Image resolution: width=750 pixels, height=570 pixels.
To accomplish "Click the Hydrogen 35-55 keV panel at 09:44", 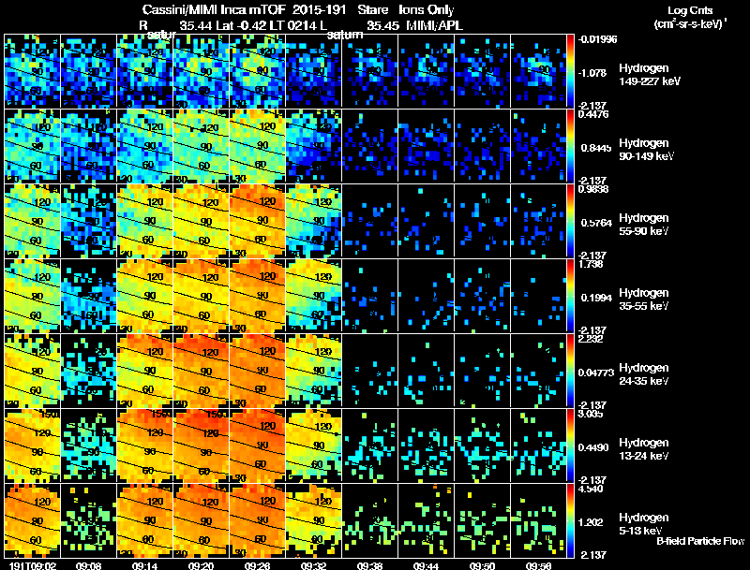I will pos(427,296).
